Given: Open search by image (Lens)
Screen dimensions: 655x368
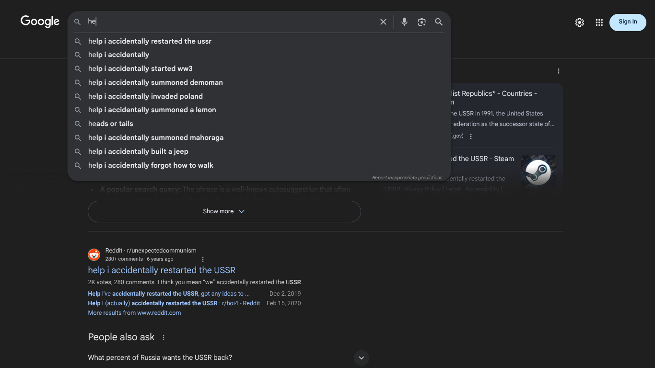Looking at the screenshot, I should click(421, 22).
